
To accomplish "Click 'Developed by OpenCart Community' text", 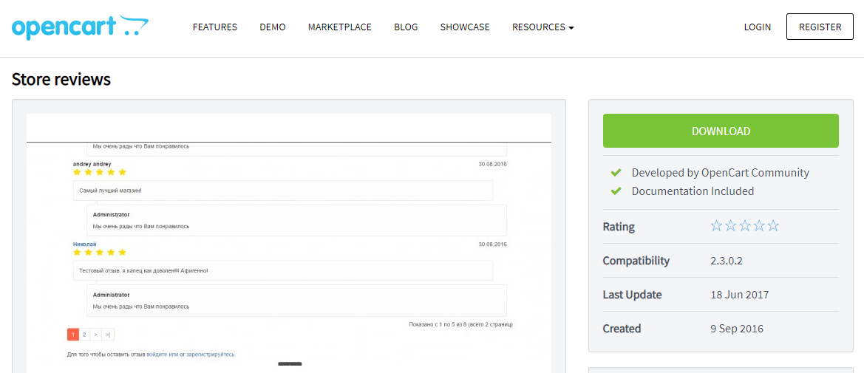I will pyautogui.click(x=720, y=173).
